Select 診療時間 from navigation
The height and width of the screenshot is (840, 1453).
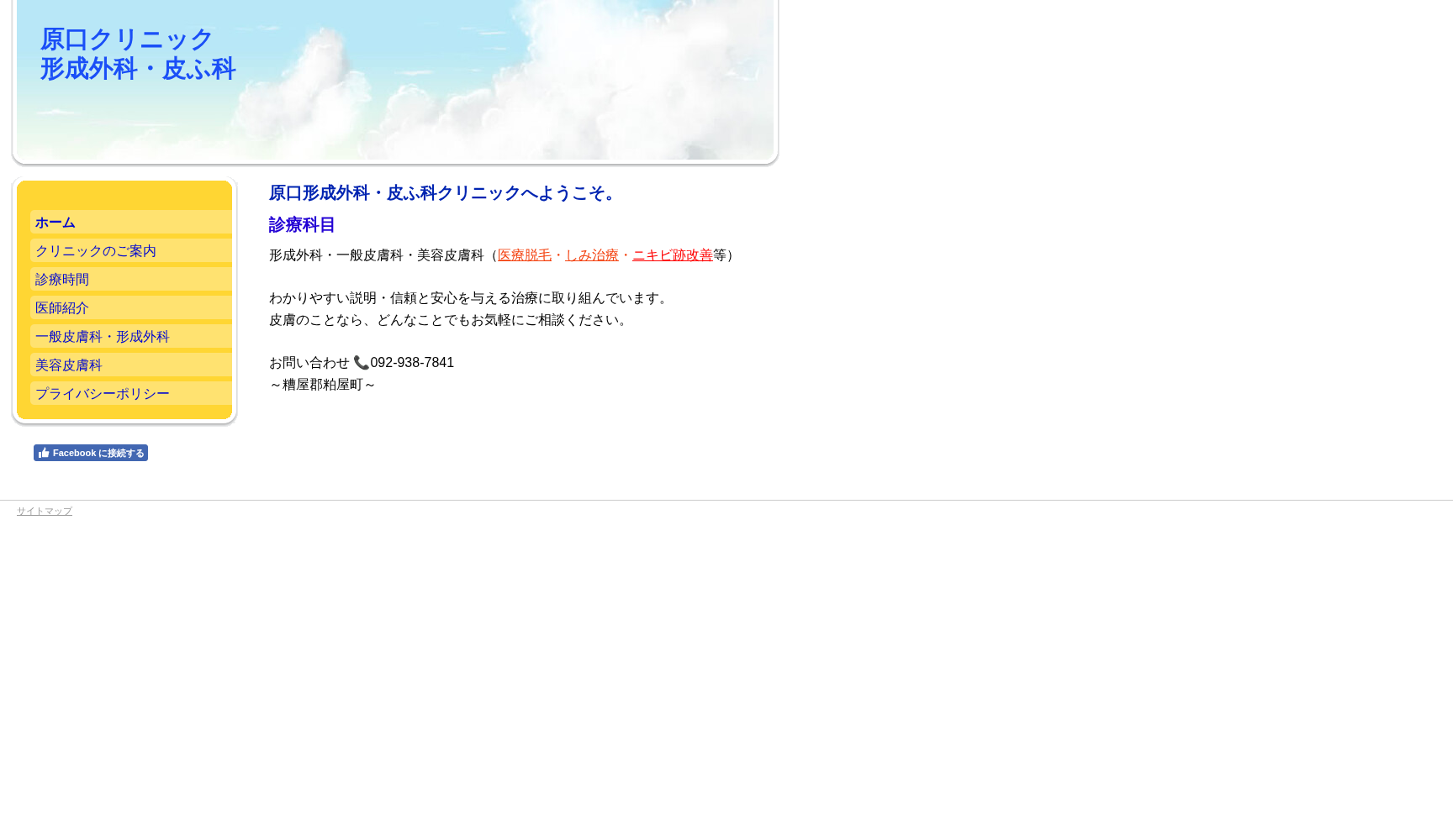[61, 279]
